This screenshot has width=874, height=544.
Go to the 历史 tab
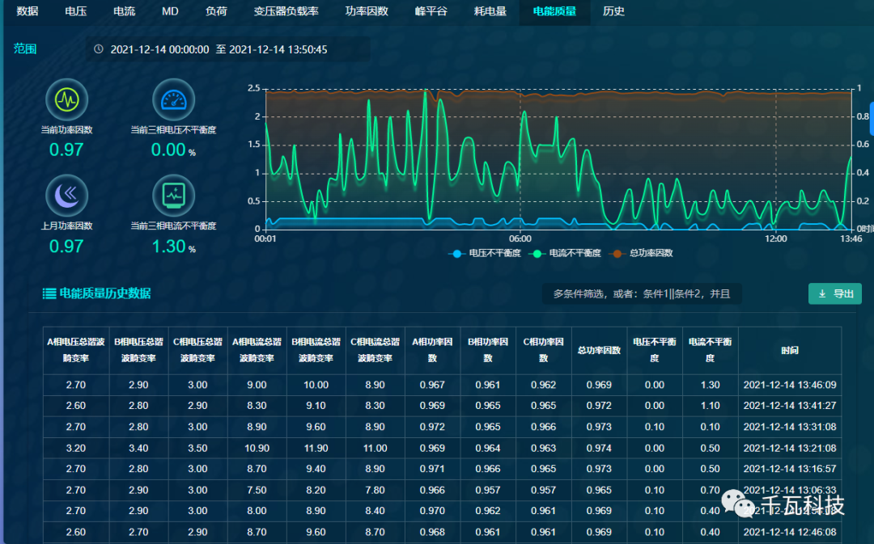click(613, 11)
